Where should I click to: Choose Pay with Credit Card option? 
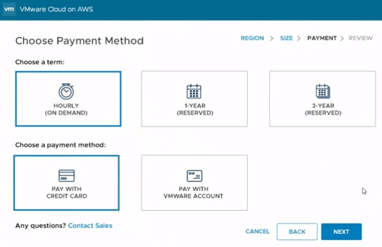[66, 183]
